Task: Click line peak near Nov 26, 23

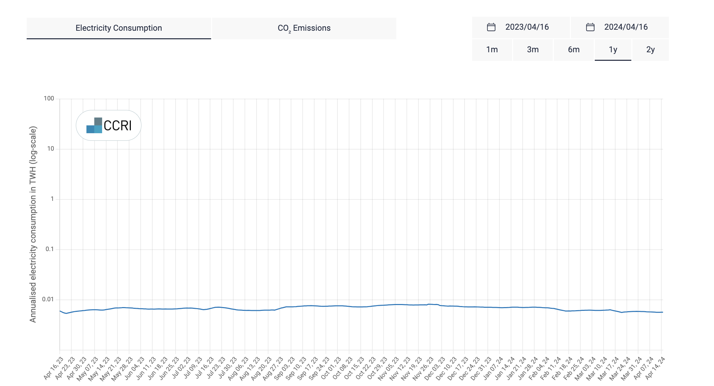Action: click(429, 304)
